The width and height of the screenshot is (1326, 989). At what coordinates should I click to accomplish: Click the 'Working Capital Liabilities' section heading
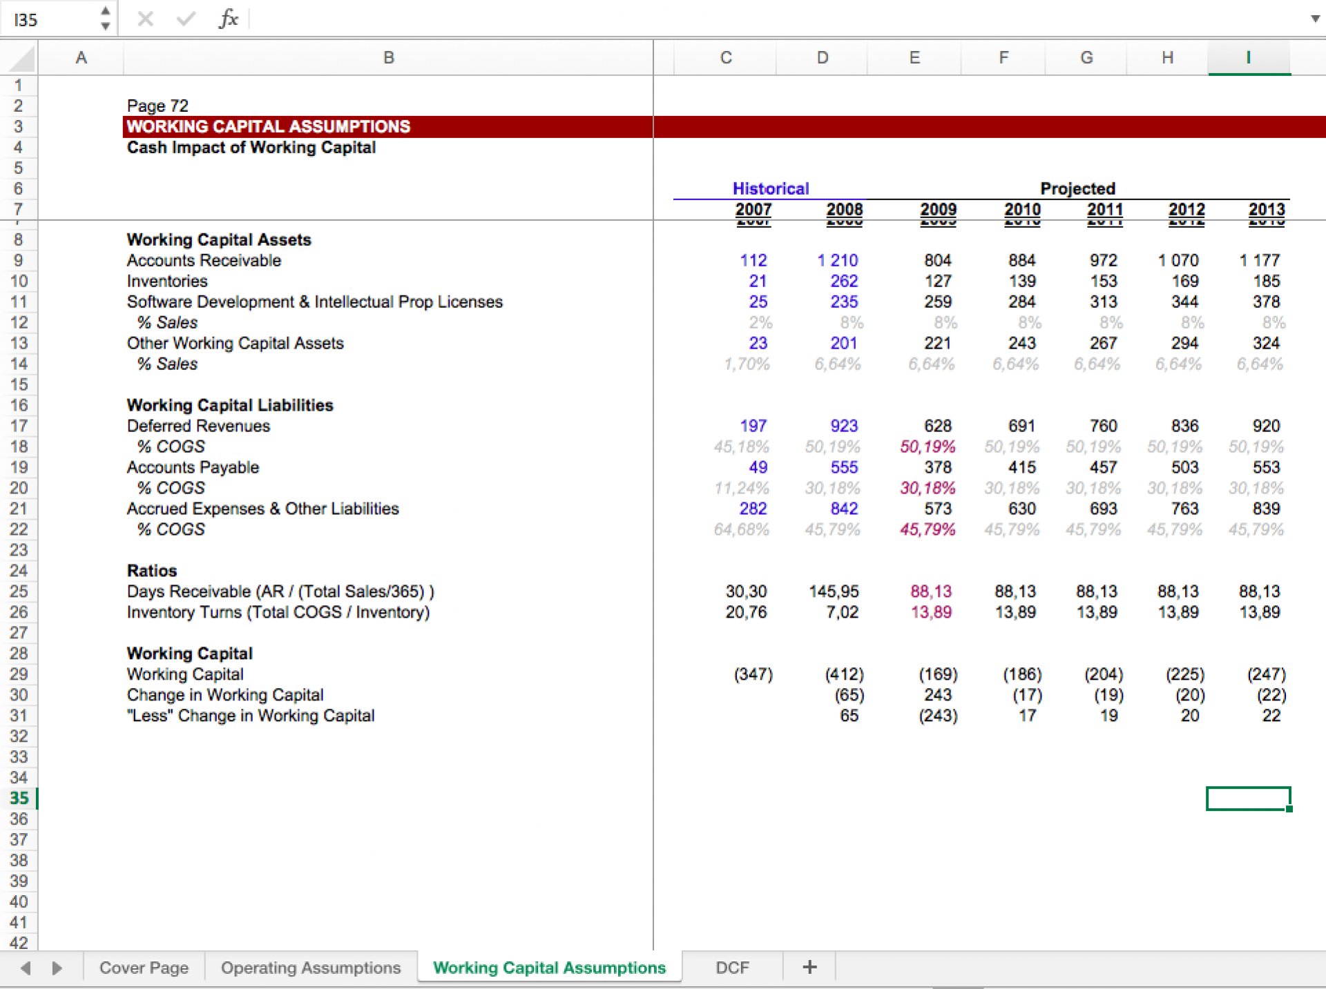[230, 405]
